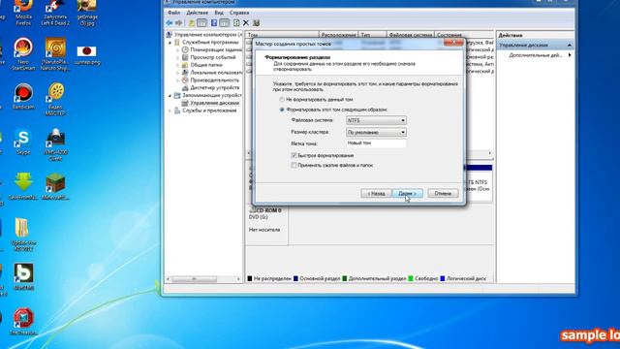Toggle 'Быстрое форматирование' checkbox
Image resolution: width=620 pixels, height=349 pixels.
coord(294,155)
